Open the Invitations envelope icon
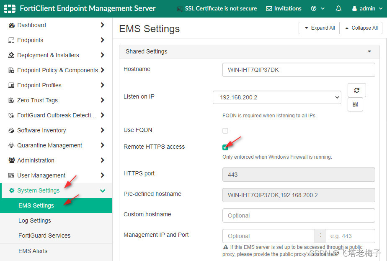Screen dimensions: 387x261 coord(269,9)
